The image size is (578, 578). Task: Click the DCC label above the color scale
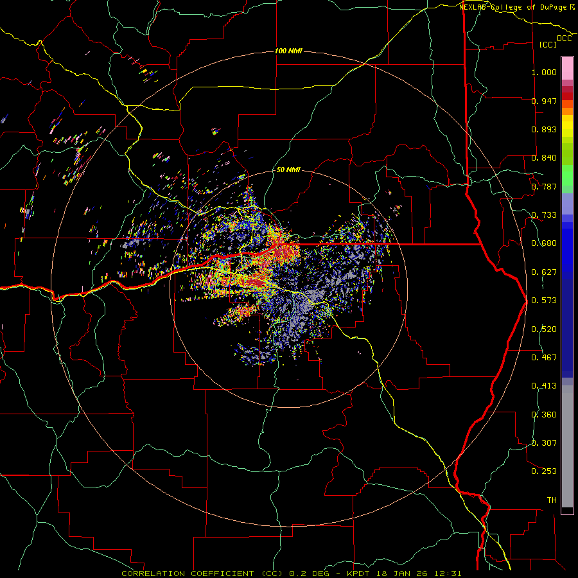click(x=565, y=39)
